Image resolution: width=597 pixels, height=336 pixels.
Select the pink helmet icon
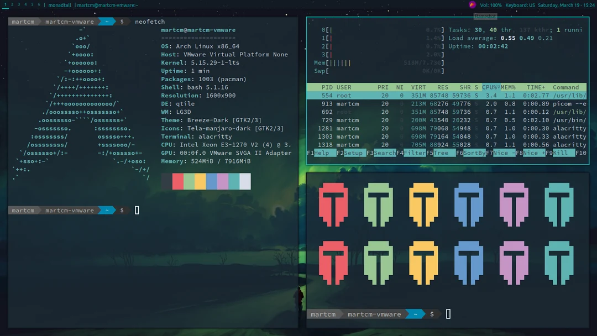click(514, 204)
